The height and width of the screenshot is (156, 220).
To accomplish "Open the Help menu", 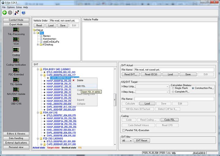I will point(26,7).
